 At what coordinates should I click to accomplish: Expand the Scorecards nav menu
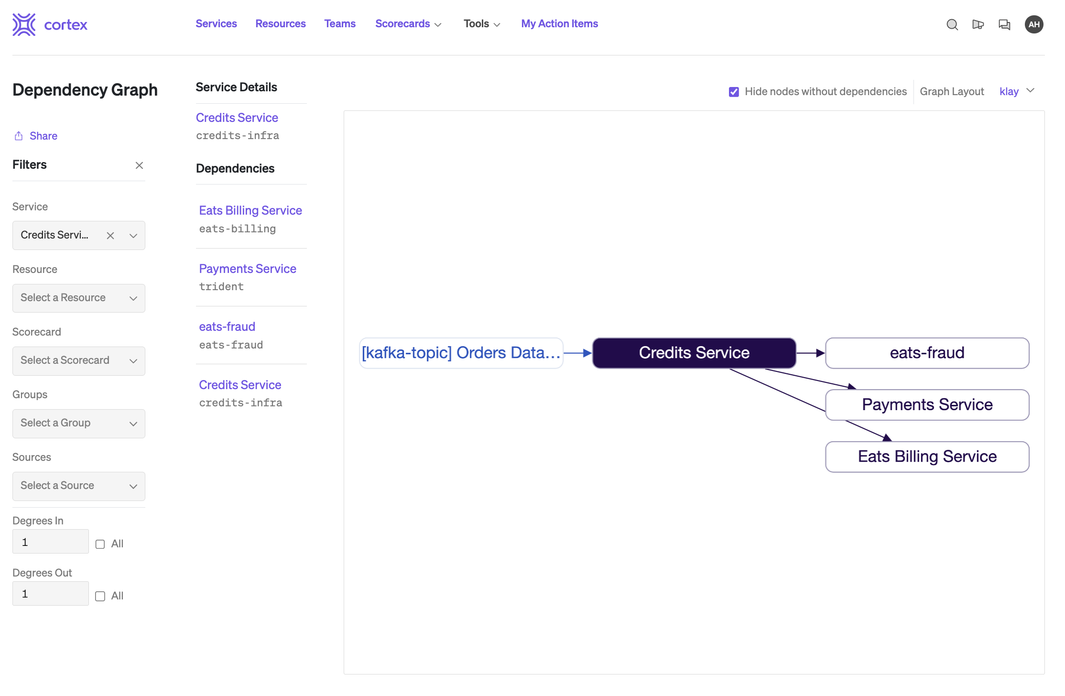408,24
